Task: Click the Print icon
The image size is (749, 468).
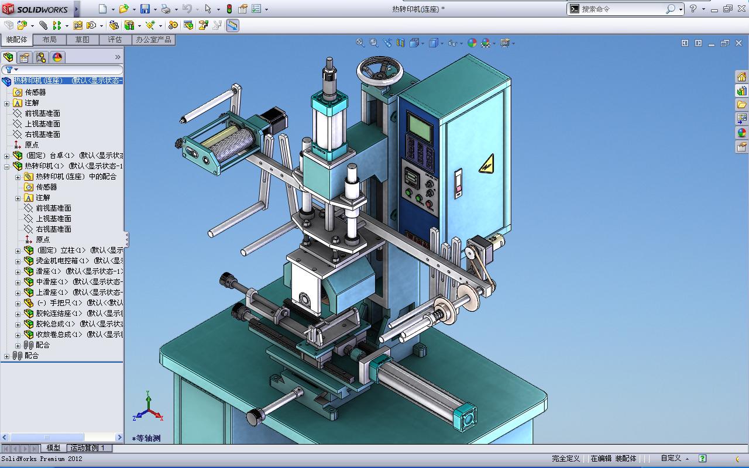Action: [x=166, y=9]
